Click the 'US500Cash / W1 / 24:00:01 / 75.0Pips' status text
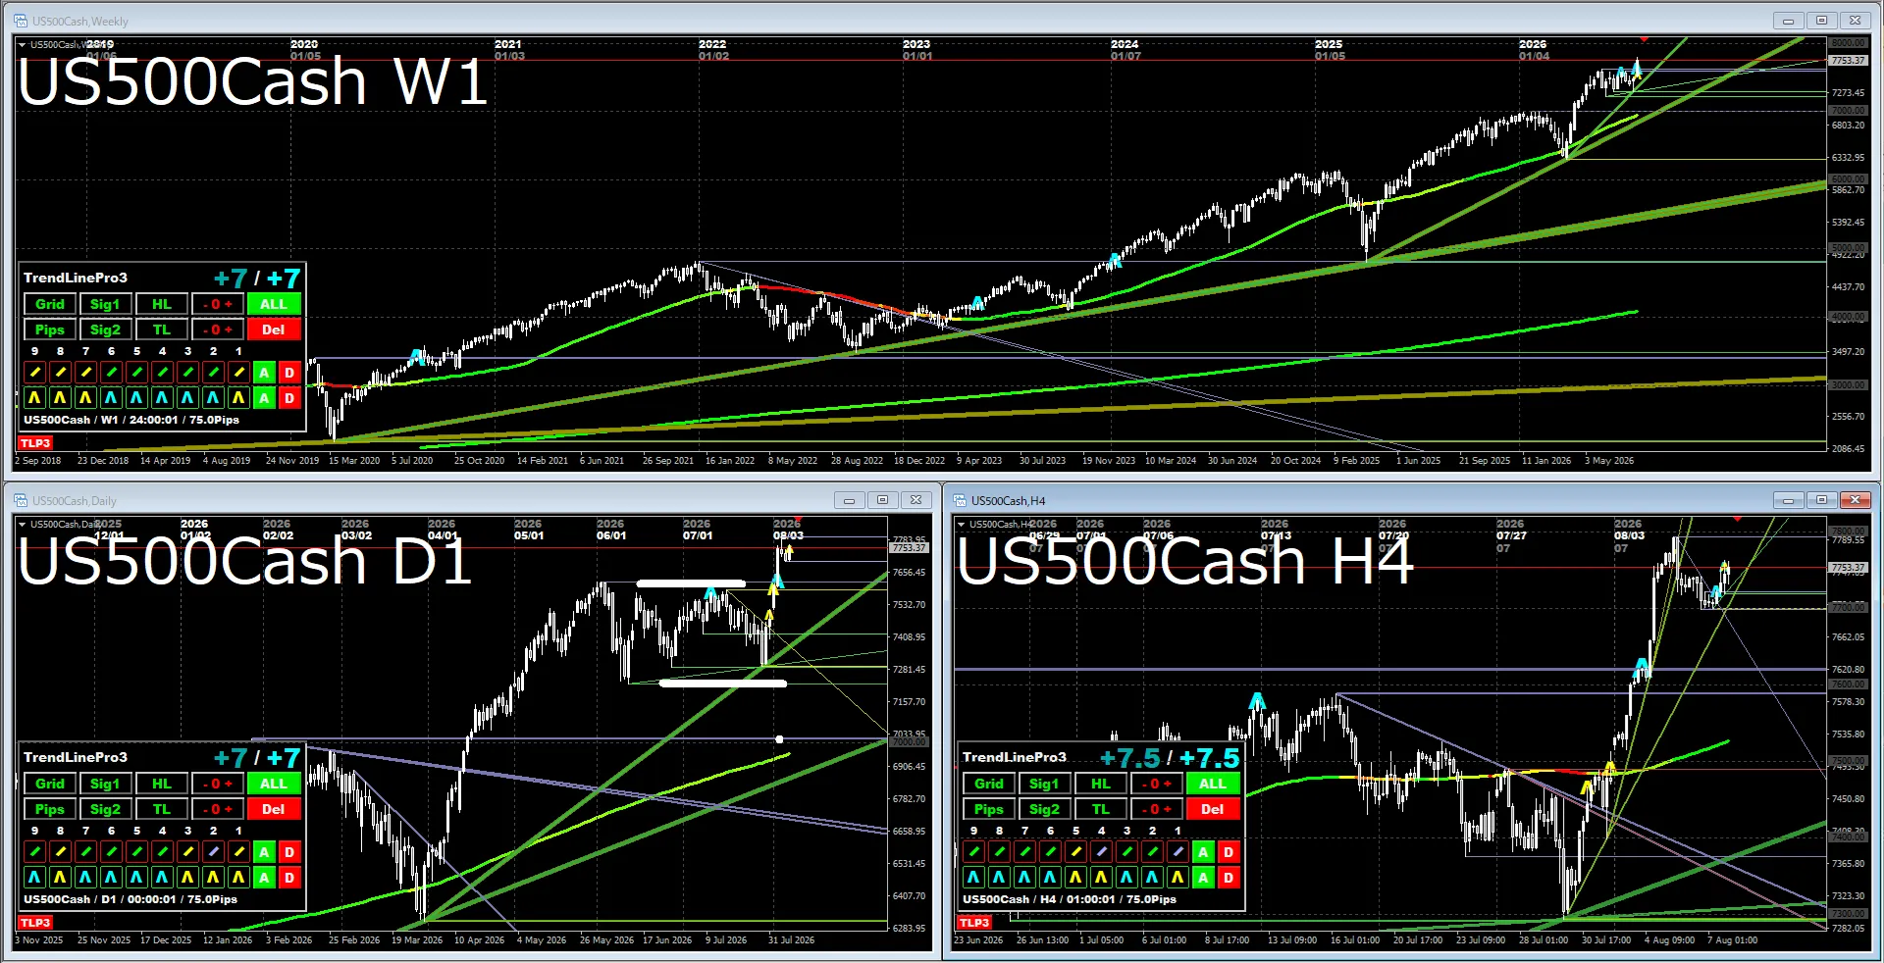The width and height of the screenshot is (1884, 963). coord(131,420)
